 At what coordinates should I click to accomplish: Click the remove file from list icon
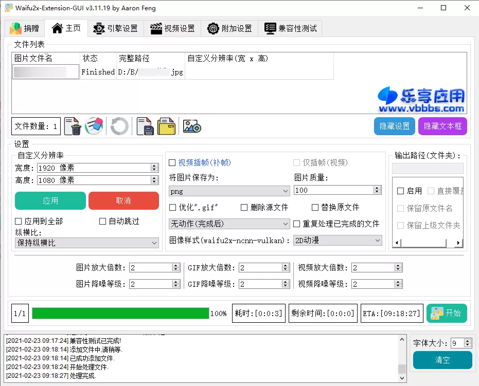pos(72,126)
